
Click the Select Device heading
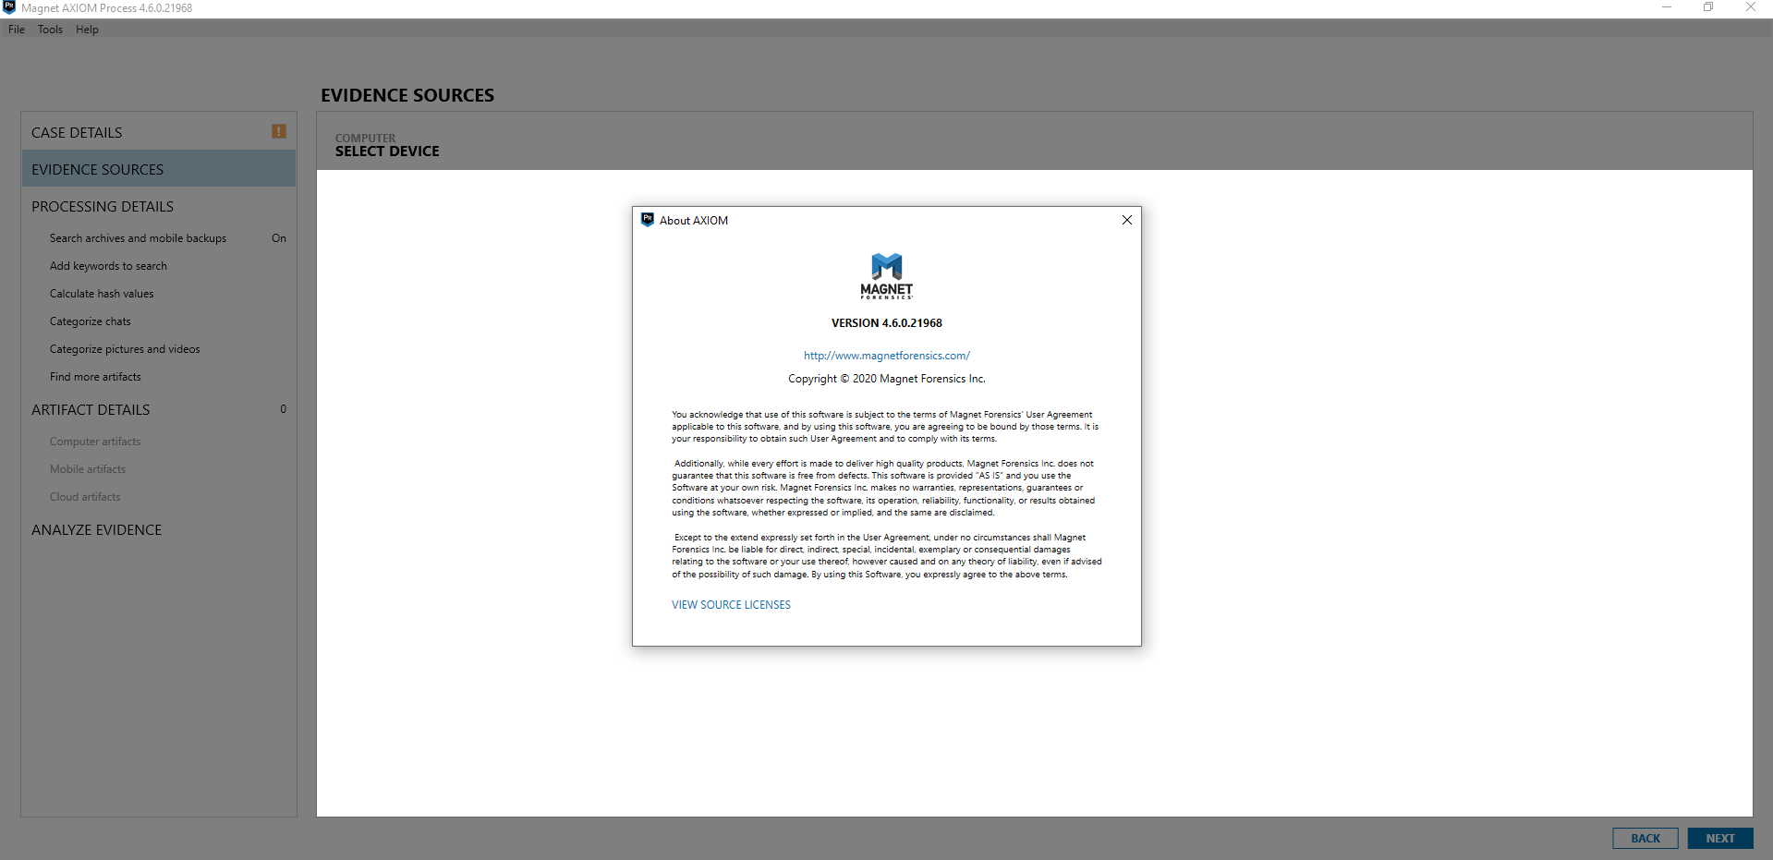387,151
